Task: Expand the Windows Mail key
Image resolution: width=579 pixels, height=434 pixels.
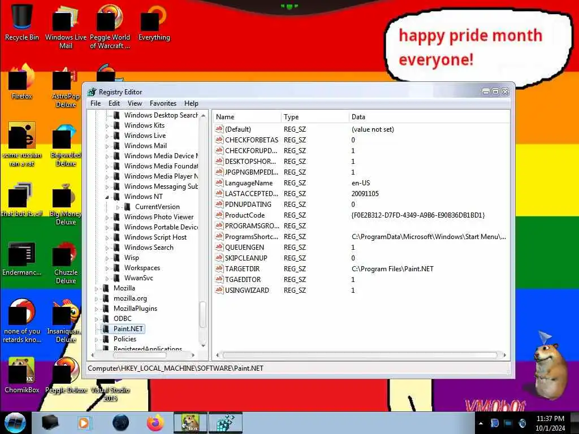Action: point(107,146)
